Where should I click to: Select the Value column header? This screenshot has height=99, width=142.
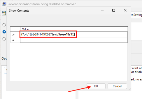74,29
